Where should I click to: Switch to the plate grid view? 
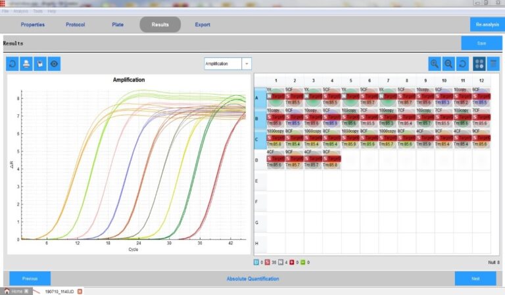479,64
